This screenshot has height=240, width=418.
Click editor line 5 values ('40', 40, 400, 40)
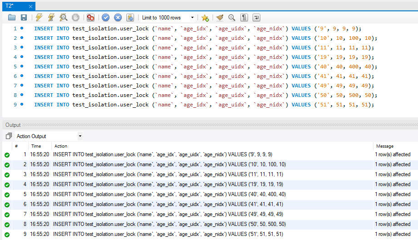[x=346, y=67]
